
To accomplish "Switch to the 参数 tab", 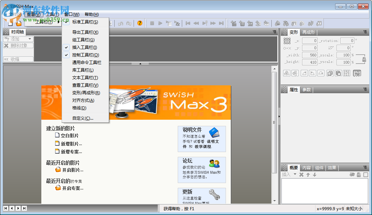I will tap(306, 89).
